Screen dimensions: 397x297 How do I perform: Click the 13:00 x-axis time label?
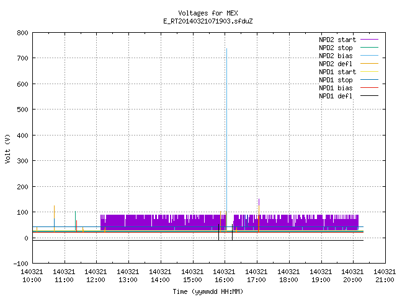click(x=128, y=280)
